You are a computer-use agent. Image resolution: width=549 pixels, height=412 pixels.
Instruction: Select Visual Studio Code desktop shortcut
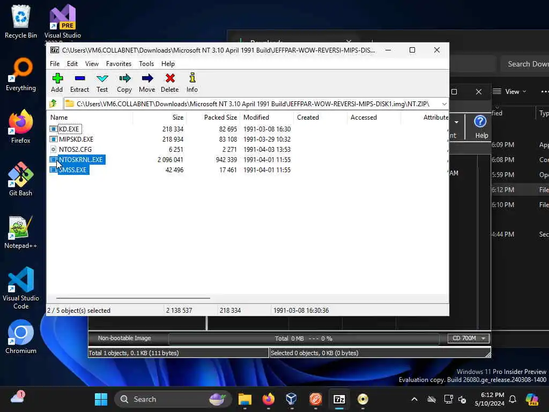[21, 288]
